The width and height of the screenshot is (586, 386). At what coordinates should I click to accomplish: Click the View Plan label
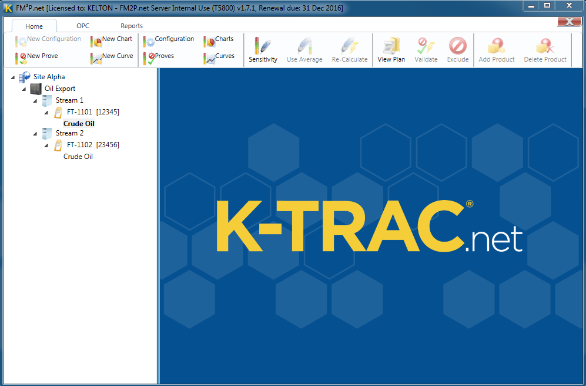tap(391, 59)
